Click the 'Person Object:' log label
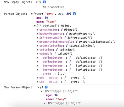 tap(15, 14)
